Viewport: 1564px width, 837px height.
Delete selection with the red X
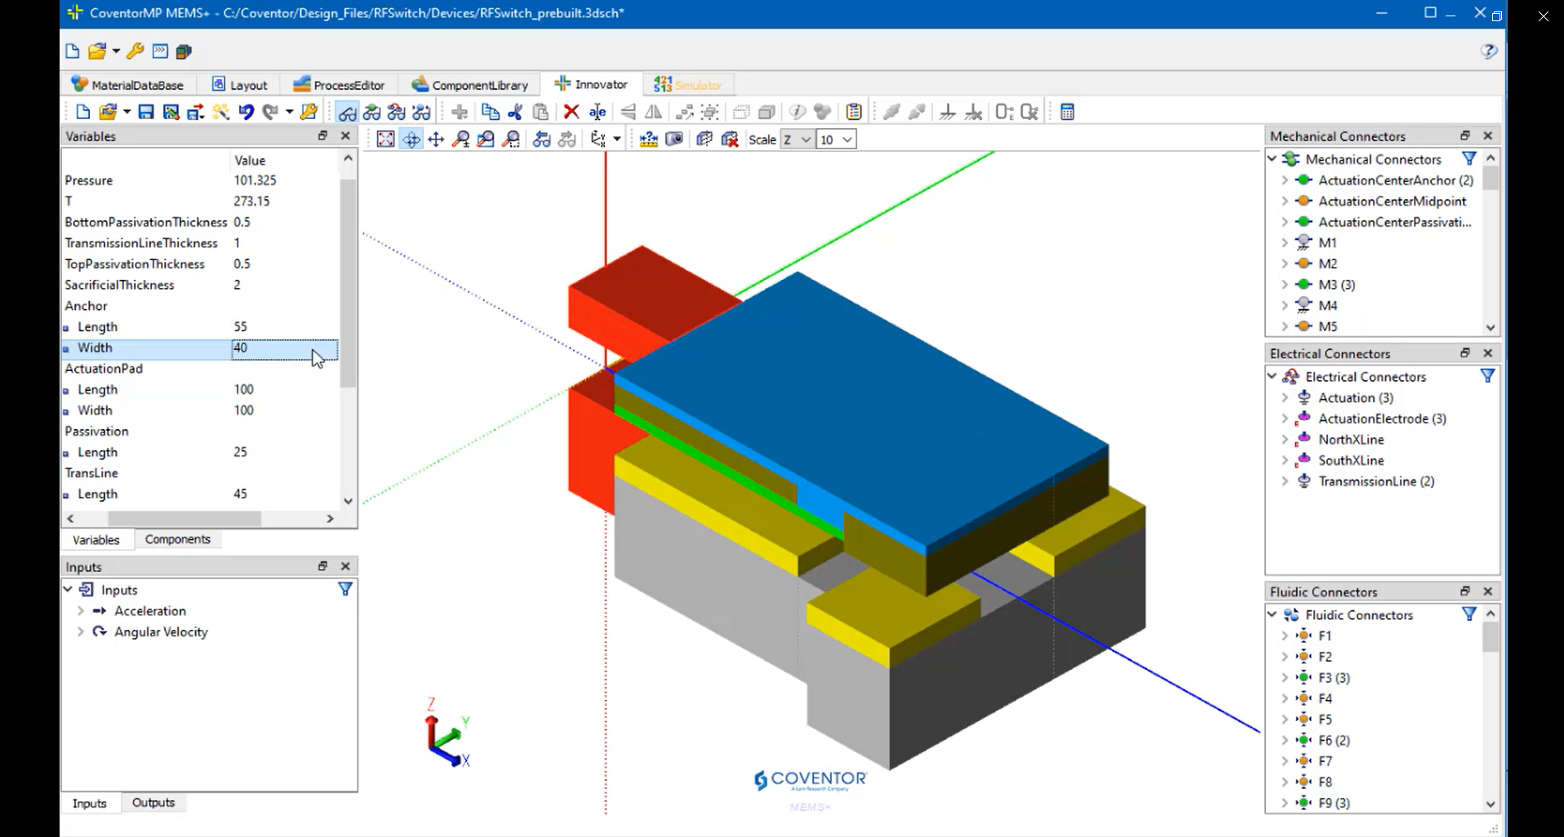571,112
